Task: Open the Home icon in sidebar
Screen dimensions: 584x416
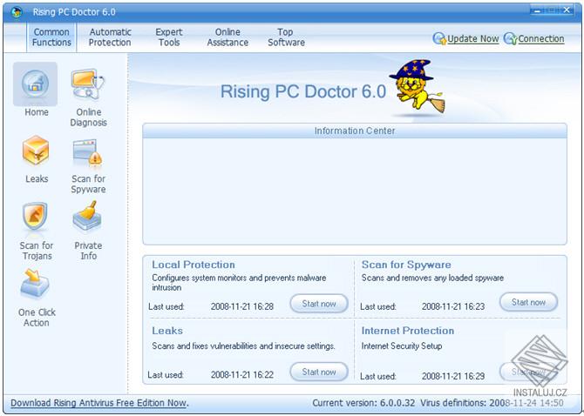Action: (x=35, y=84)
